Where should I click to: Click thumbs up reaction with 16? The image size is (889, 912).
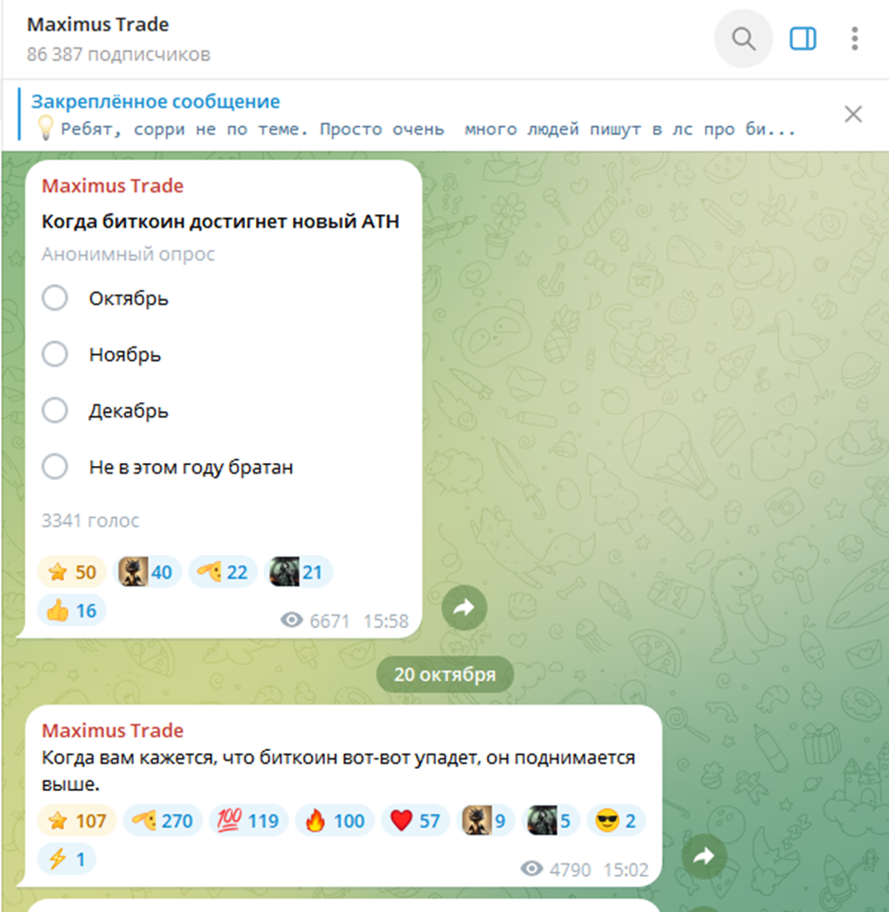(x=72, y=611)
